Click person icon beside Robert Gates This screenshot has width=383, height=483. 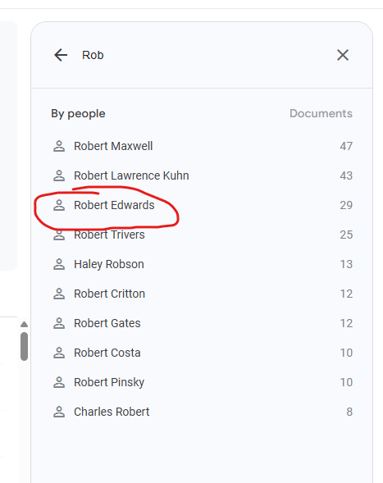59,323
